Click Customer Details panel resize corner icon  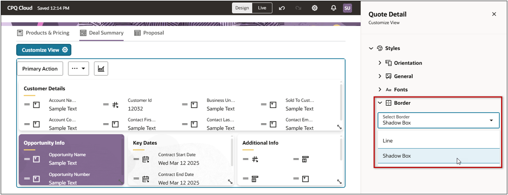339,127
